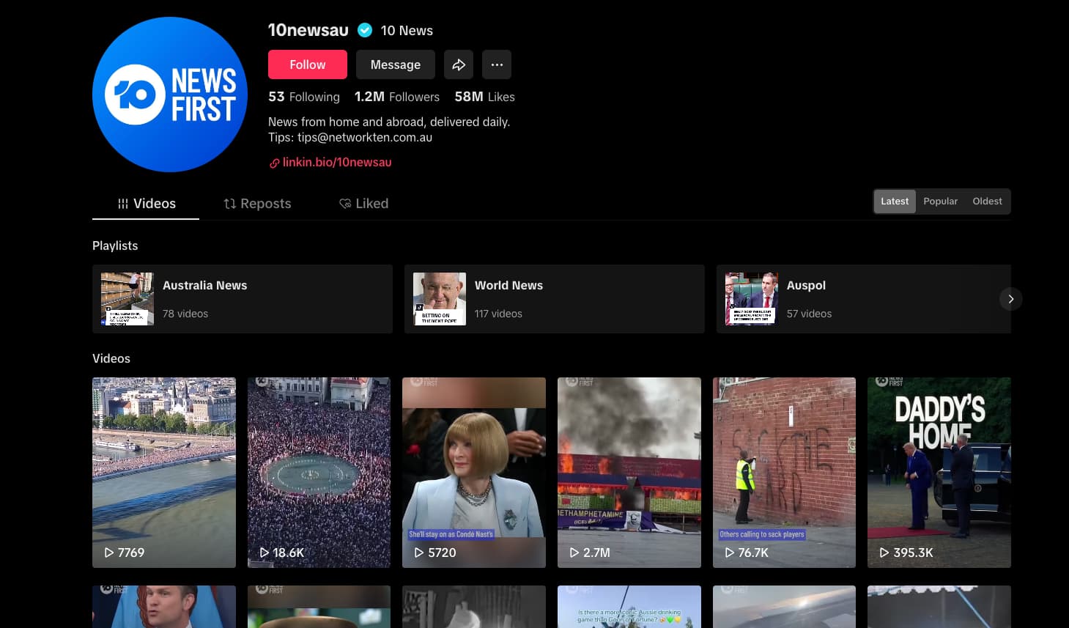Image resolution: width=1069 pixels, height=628 pixels.
Task: Open the Australia News playlist
Action: [243, 299]
